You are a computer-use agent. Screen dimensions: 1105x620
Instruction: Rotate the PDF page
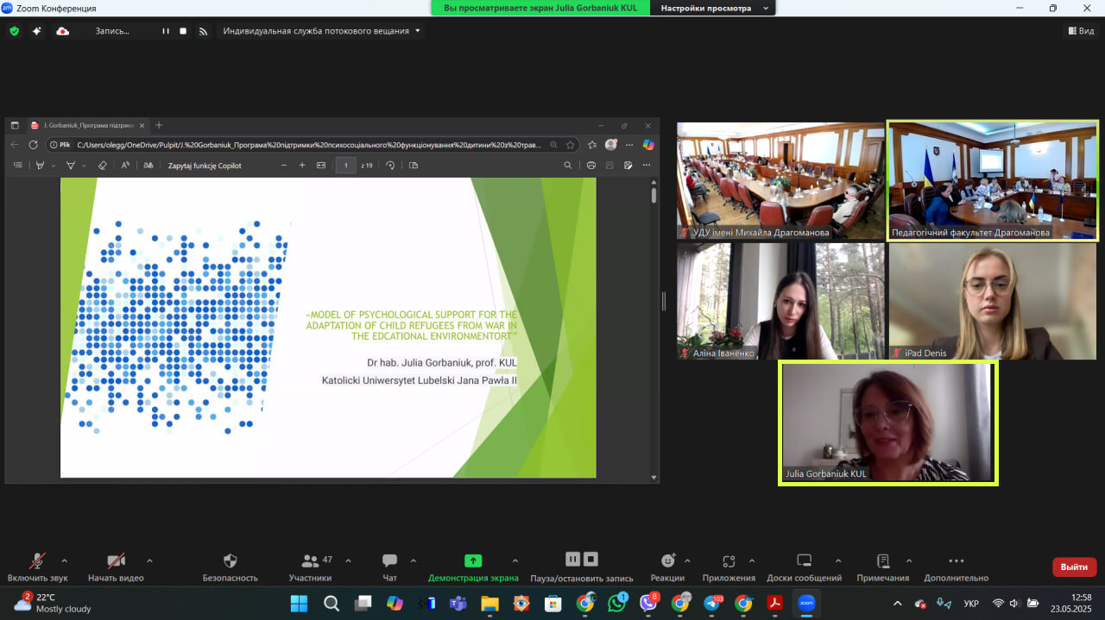(x=390, y=166)
